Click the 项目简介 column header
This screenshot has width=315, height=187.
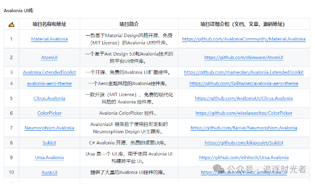coord(129,24)
